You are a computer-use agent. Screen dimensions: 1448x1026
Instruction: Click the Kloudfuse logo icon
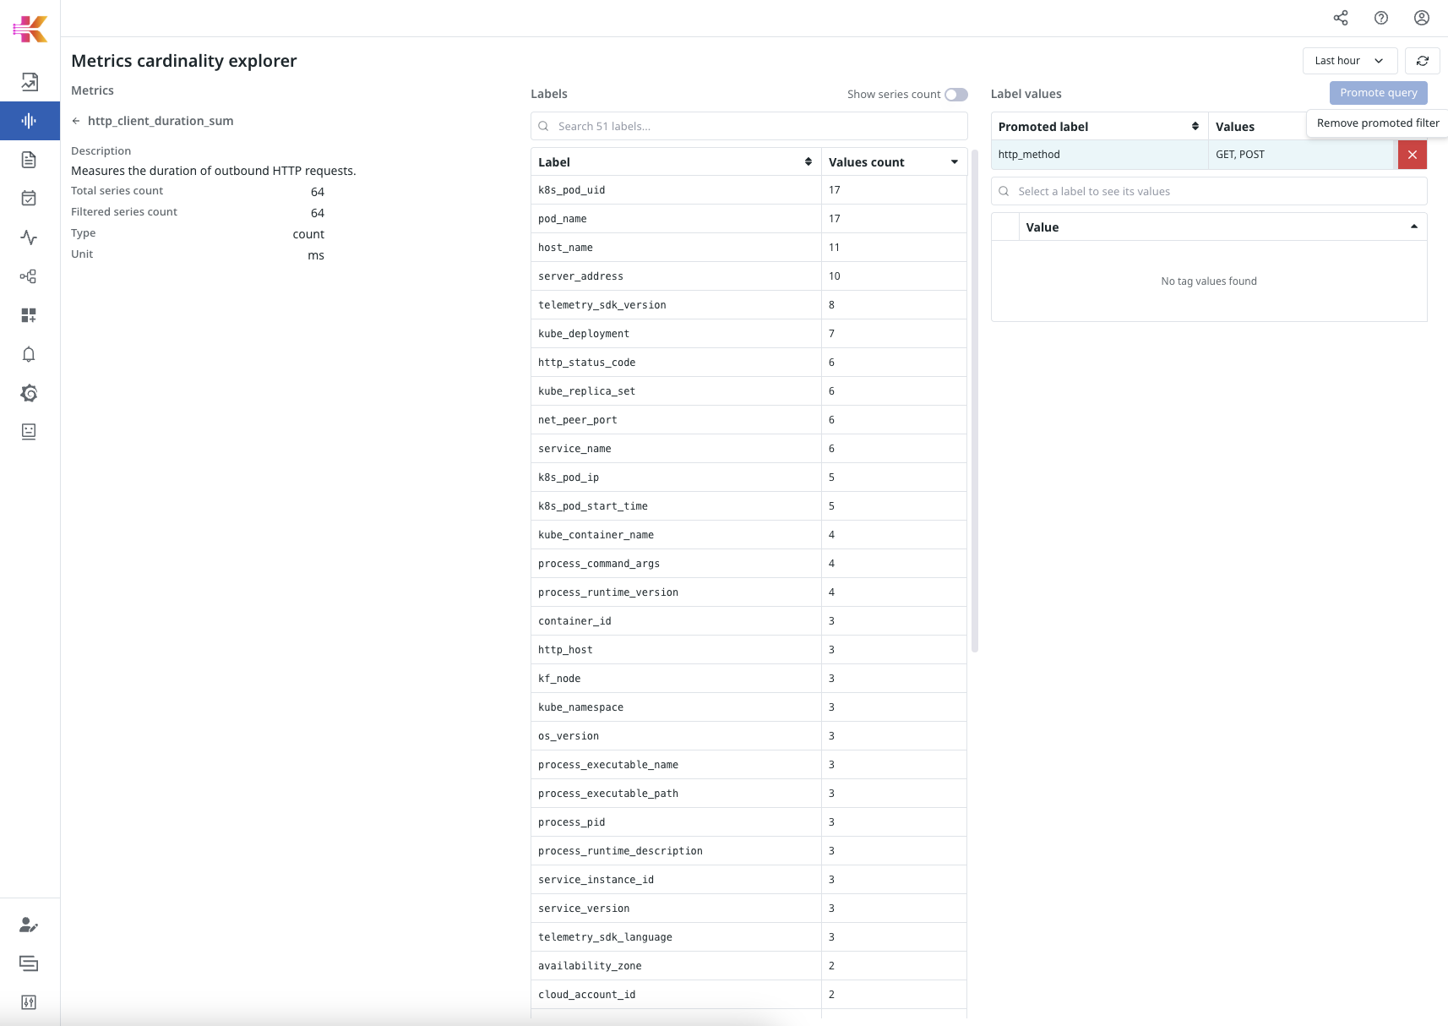[x=30, y=29]
